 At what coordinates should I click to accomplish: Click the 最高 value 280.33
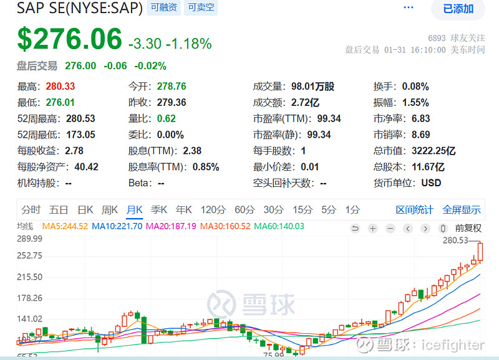click(61, 86)
